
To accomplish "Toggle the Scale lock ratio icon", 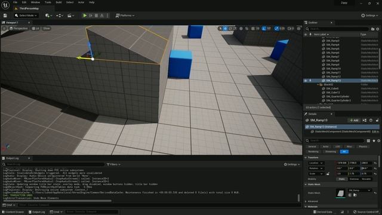I will (x=328, y=174).
